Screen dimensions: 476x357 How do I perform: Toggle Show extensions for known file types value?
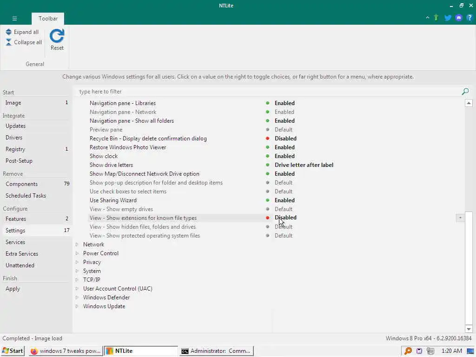coord(285,218)
